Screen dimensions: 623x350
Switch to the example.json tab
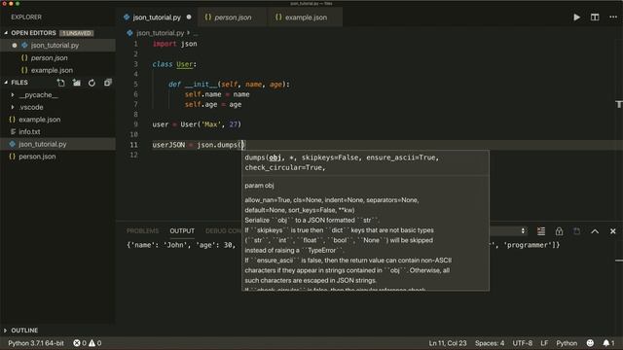click(x=305, y=17)
